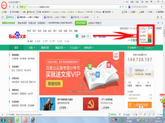Click the green active carousel indicator
165x123 pixels.
tap(75, 92)
